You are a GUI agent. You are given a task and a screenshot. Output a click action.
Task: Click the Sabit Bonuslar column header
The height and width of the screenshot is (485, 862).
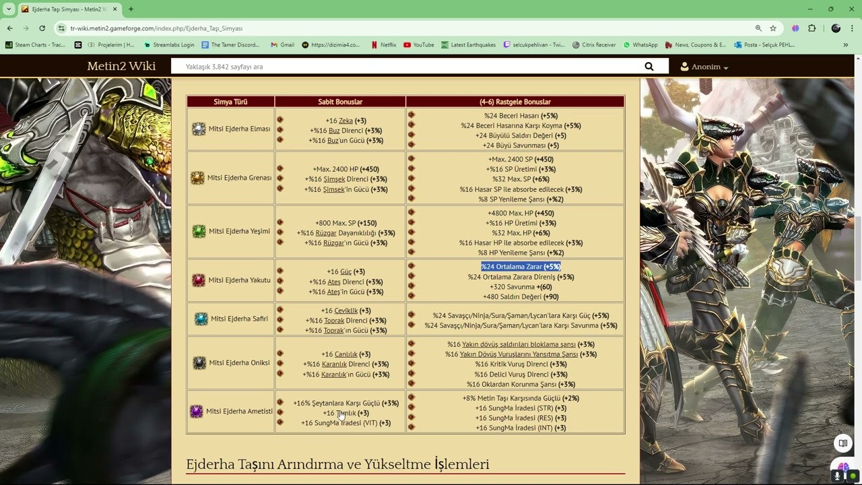pos(340,102)
